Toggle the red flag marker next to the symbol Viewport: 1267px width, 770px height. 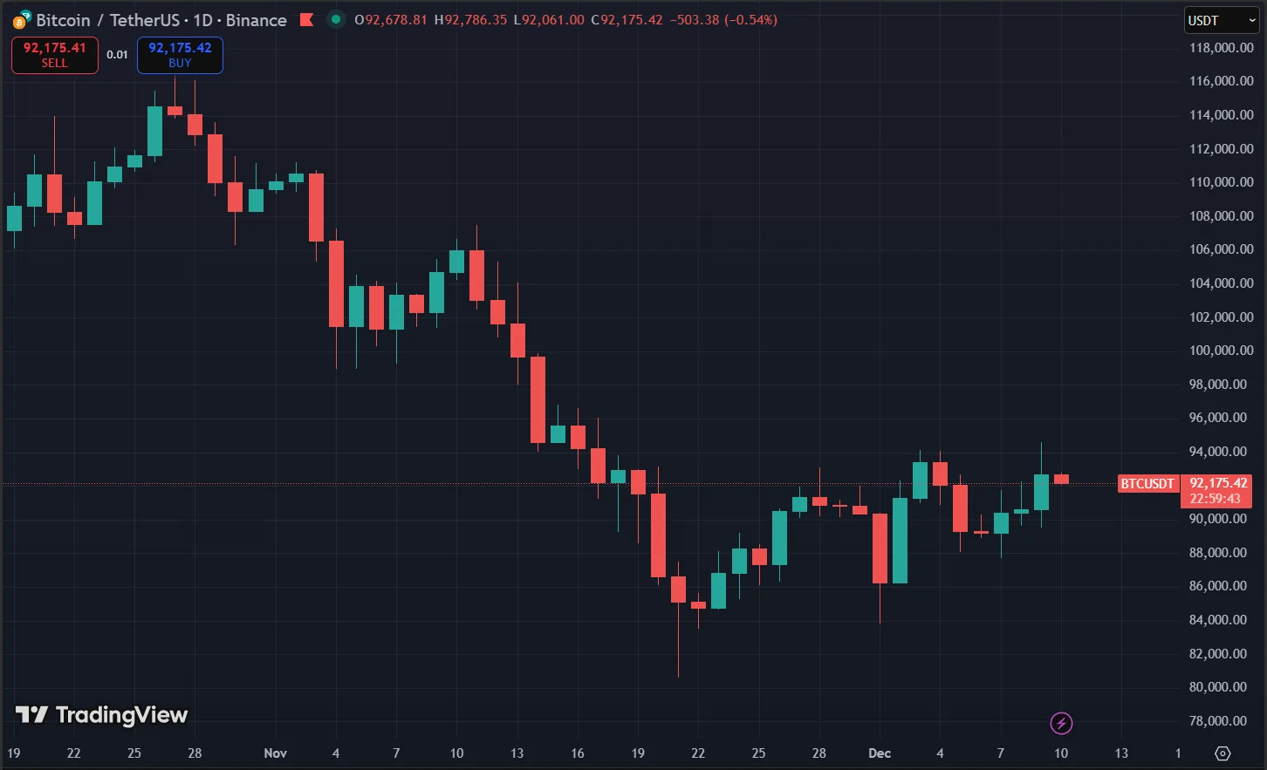tap(307, 19)
